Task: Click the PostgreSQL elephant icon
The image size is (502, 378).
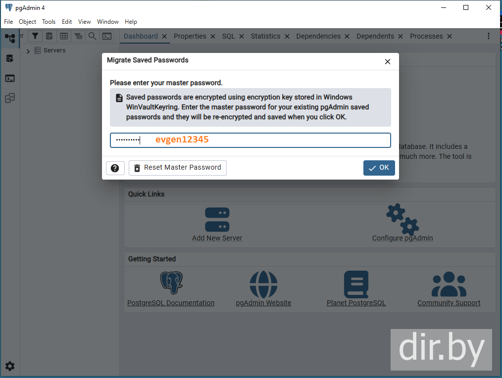Action: click(171, 283)
